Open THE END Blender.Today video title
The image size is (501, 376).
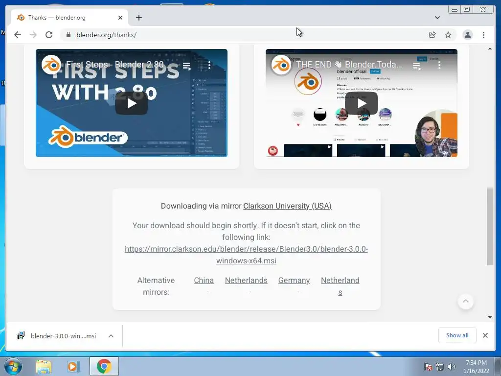(x=349, y=64)
